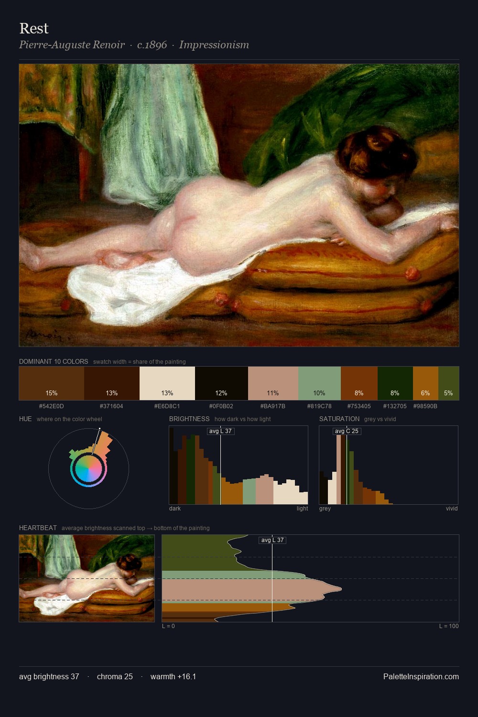Viewport: 478px width, 717px height.
Task: Click the grey axis label under Saturation
Action: point(325,509)
